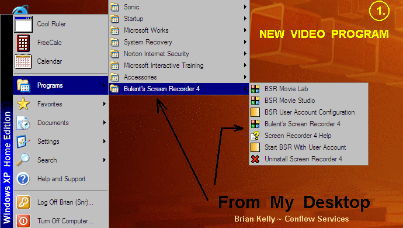Open FreeCalc calculator icon
Viewport: 403px width, 228px height.
(x=23, y=43)
